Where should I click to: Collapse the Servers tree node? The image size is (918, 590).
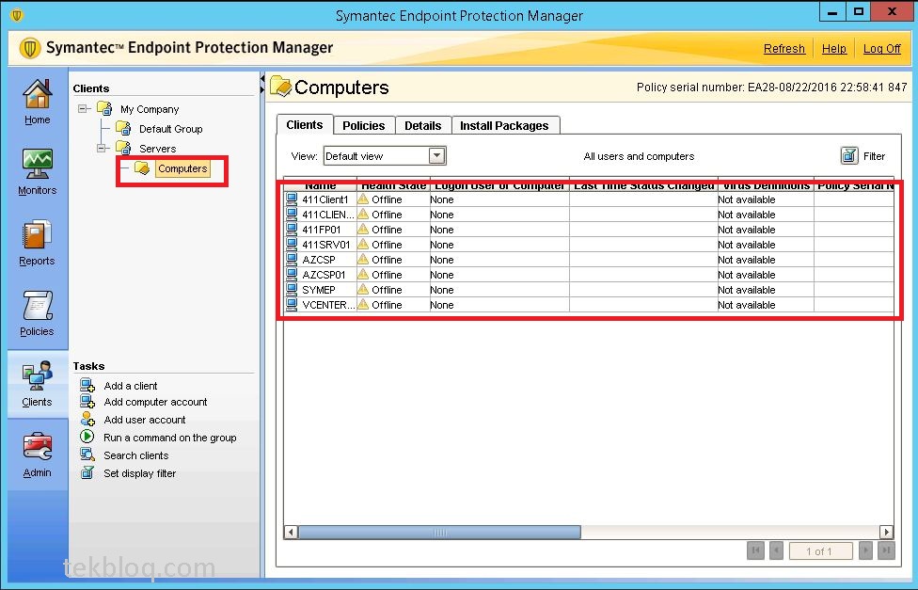[x=103, y=149]
